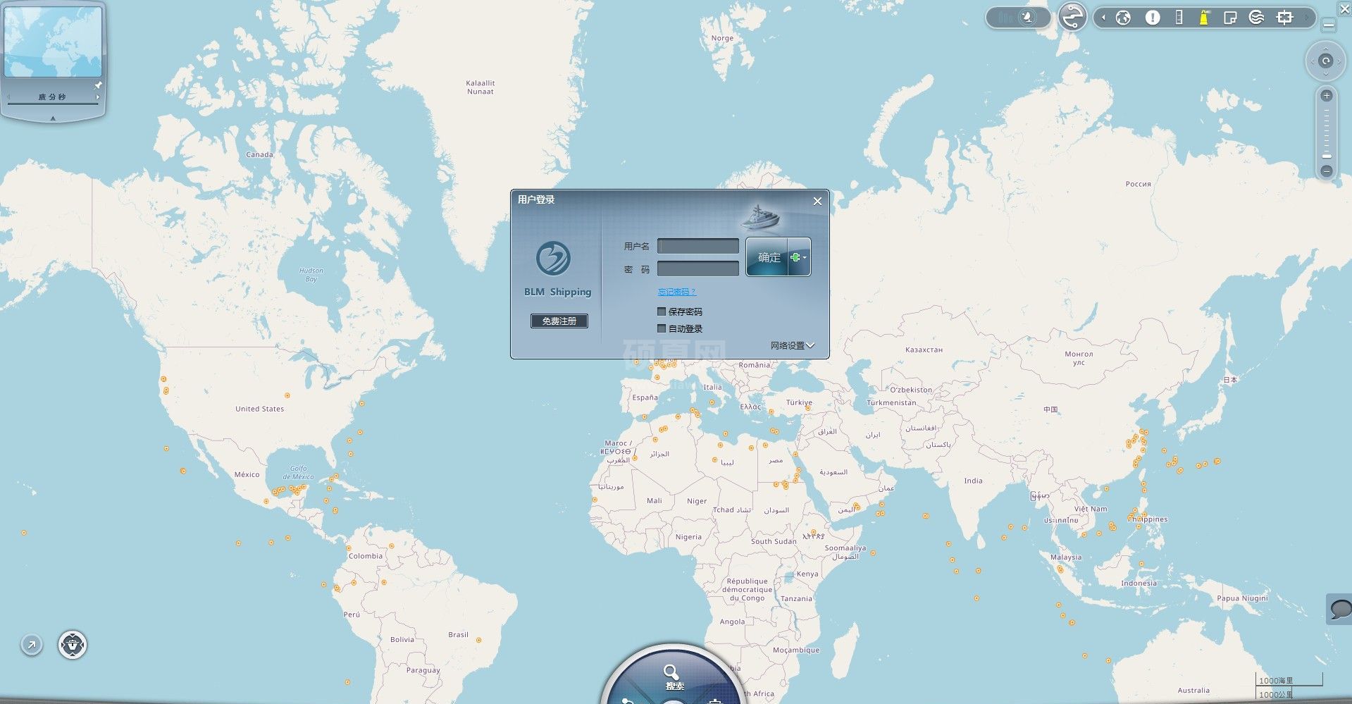Open the chat bubble icon at right edge

click(1340, 608)
